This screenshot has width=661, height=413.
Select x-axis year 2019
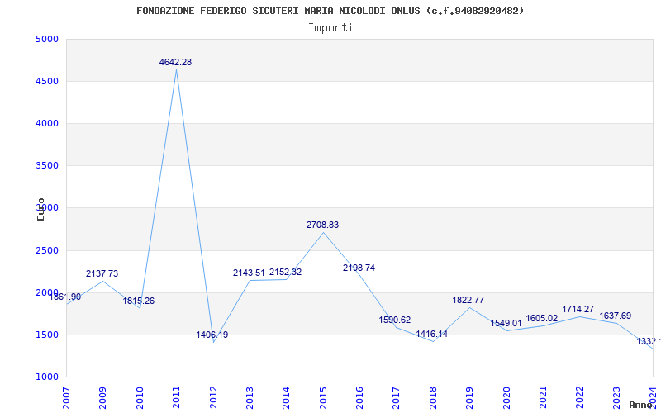point(469,397)
